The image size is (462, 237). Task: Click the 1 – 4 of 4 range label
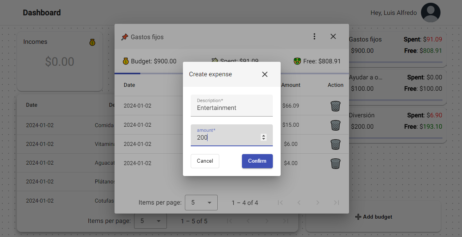245,203
